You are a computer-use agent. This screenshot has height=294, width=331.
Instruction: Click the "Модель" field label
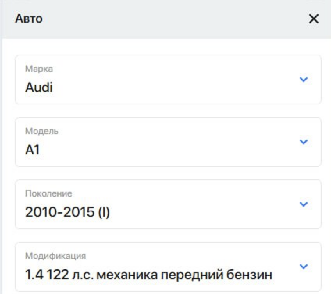[x=42, y=131]
